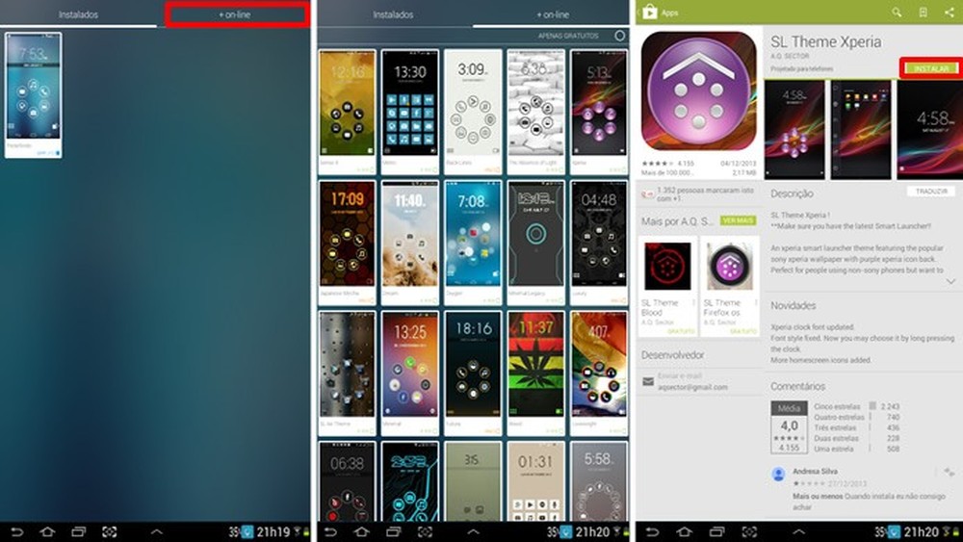
Task: Open the Dream theme thumbnail showing 11:40
Action: click(x=409, y=243)
